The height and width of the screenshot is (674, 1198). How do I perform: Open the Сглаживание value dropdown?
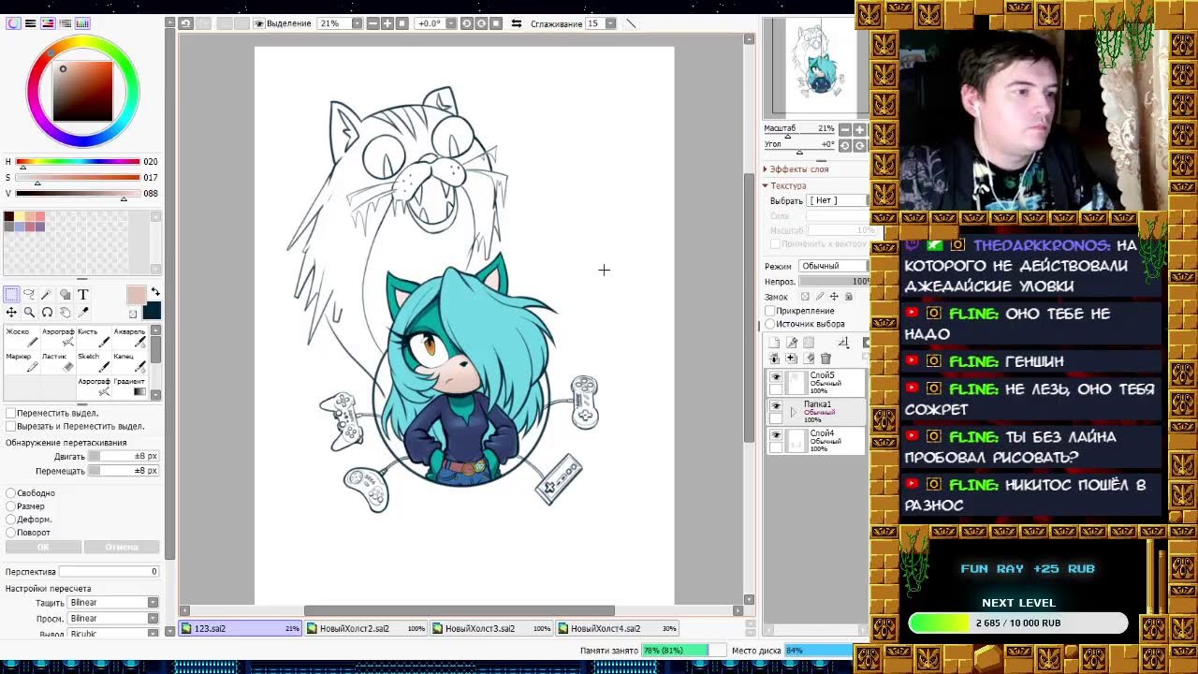pyautogui.click(x=611, y=23)
